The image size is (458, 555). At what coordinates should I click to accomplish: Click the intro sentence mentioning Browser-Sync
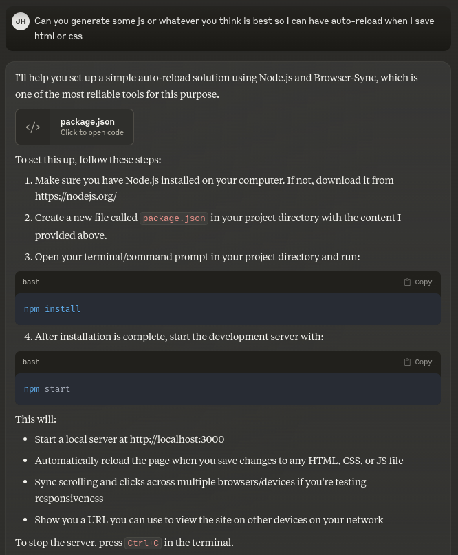(x=216, y=86)
